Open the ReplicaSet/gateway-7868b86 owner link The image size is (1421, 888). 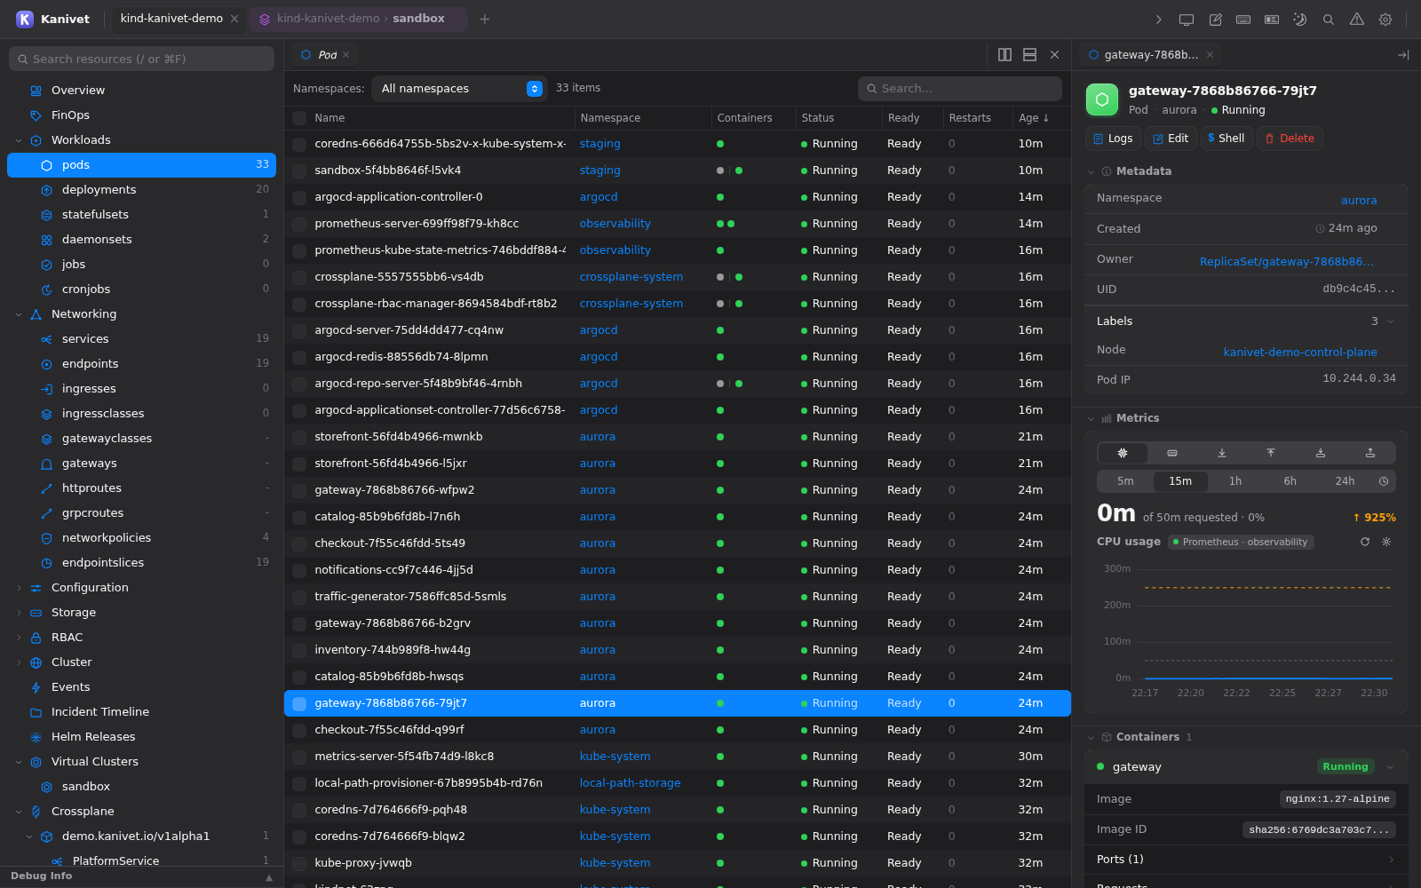(1286, 262)
